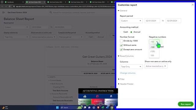The width and height of the screenshot is (196, 110).
Task: Click Add notes above the report
Action: [x=65, y=47]
